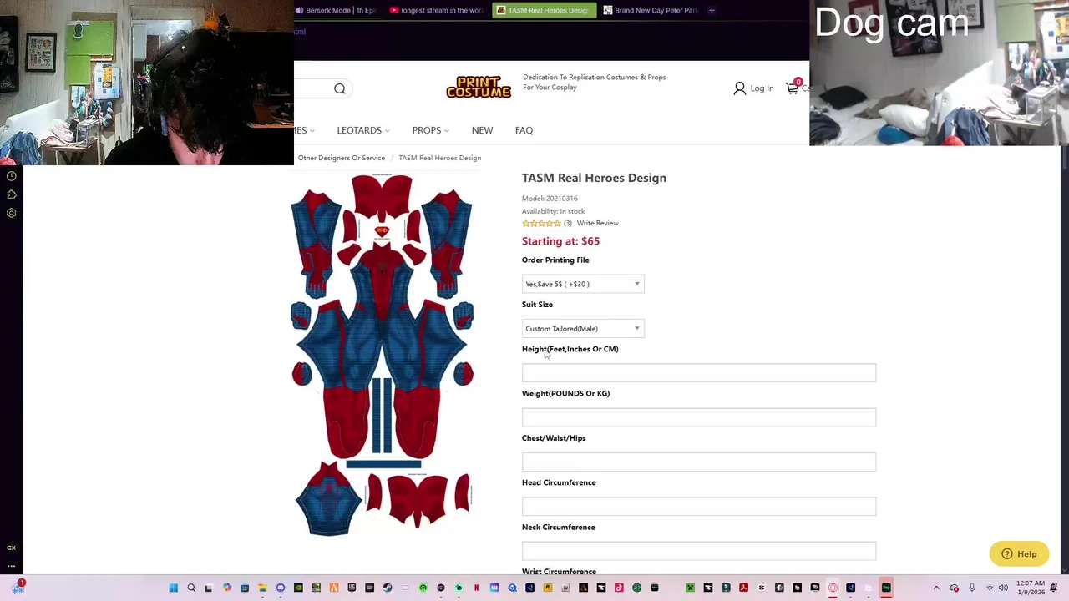Click the Weight input field
The width and height of the screenshot is (1069, 601).
(699, 417)
